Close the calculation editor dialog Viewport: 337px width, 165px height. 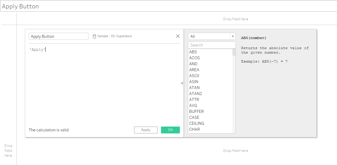point(178,36)
